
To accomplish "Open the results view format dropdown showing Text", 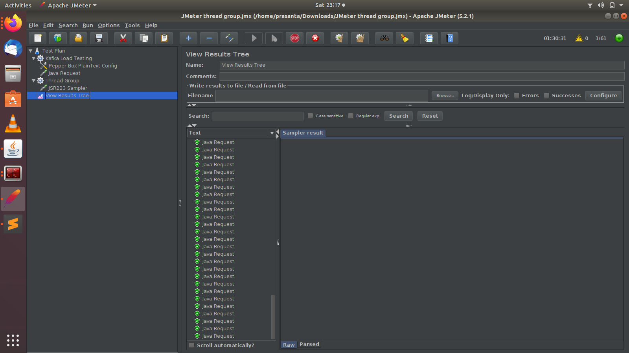I will point(272,133).
